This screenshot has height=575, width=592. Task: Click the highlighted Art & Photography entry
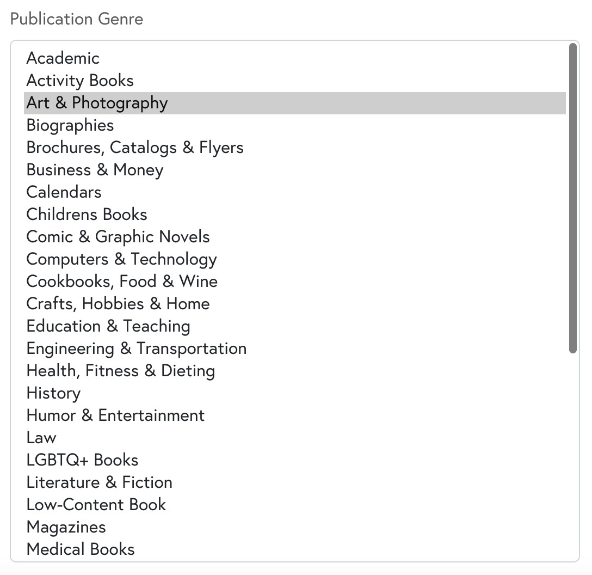pyautogui.click(x=97, y=103)
